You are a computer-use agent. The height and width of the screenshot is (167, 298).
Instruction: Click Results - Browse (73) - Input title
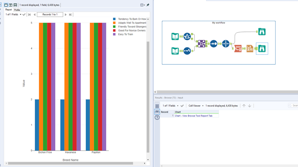click(169, 98)
